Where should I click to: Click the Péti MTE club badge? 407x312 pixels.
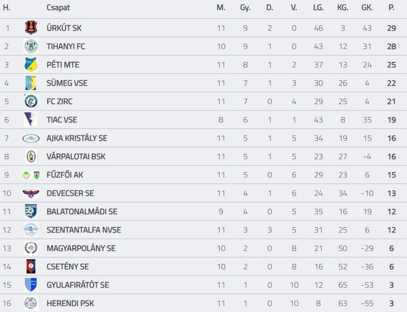point(31,65)
